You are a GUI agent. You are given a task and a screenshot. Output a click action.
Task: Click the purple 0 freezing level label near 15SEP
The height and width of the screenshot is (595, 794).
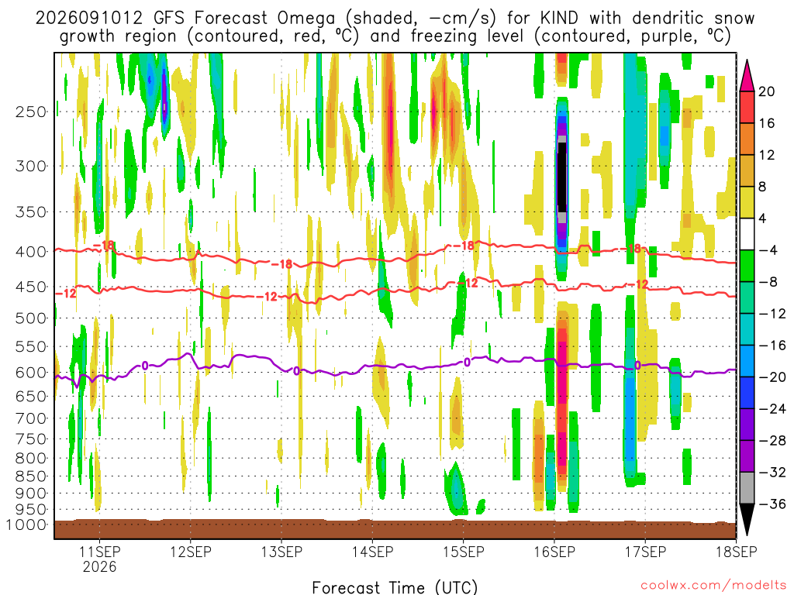point(467,363)
